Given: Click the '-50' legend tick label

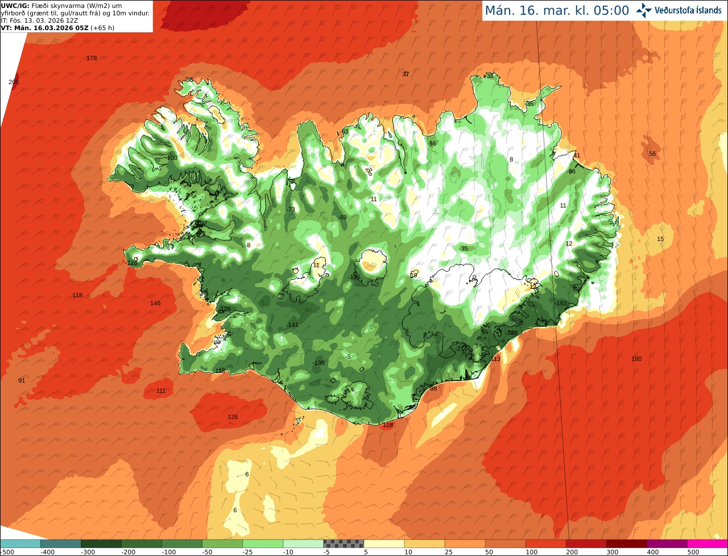Looking at the screenshot, I should pos(209,552).
